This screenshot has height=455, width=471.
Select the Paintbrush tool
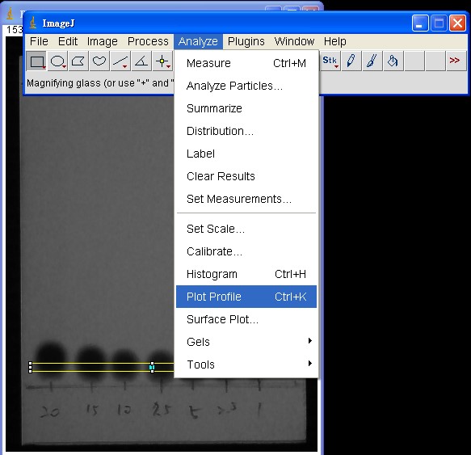[372, 61]
